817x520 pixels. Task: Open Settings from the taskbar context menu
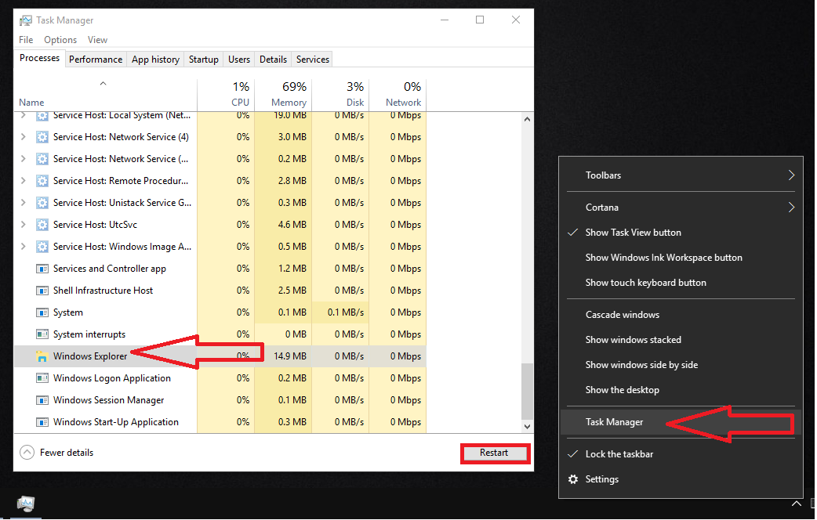(x=681, y=478)
